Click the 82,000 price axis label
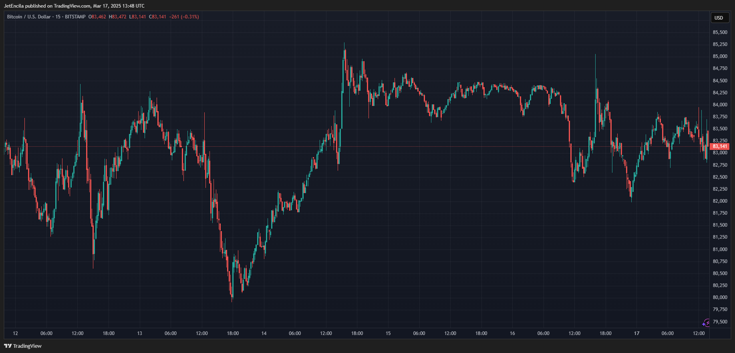This screenshot has height=353, width=735. 720,201
